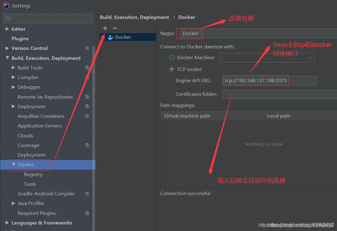Click the Docker whale icon in the list
Image resolution: width=337 pixels, height=231 pixels.
pyautogui.click(x=110, y=38)
